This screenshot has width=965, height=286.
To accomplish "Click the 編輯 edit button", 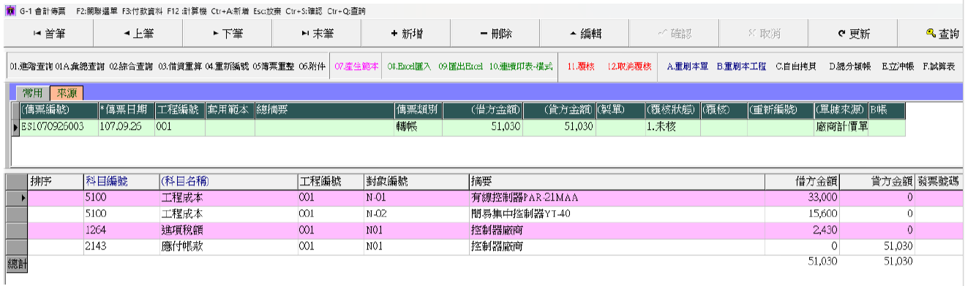I will (585, 34).
